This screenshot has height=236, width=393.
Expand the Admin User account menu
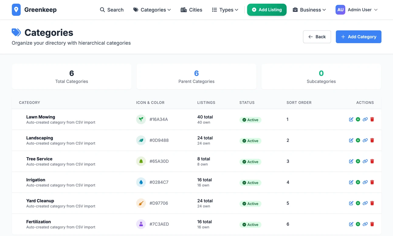point(357,10)
